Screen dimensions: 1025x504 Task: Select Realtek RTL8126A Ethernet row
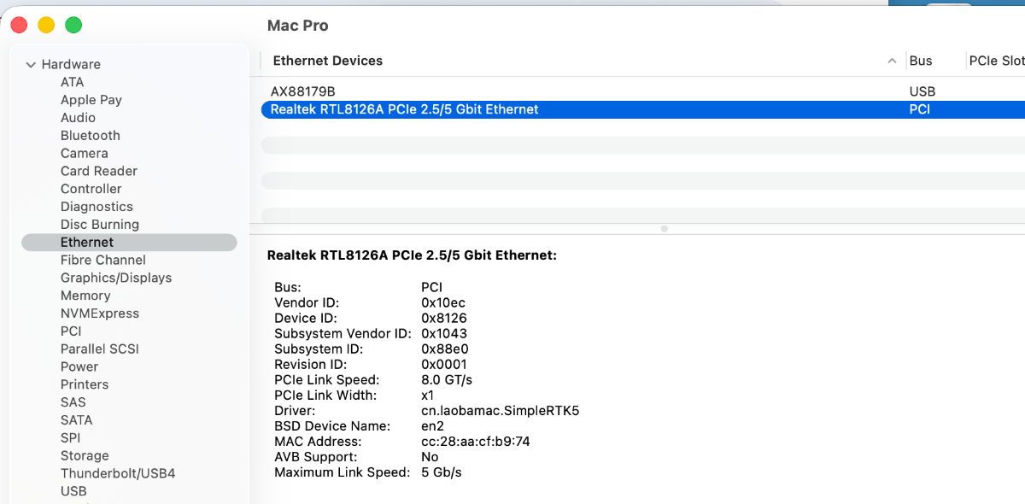(x=405, y=109)
